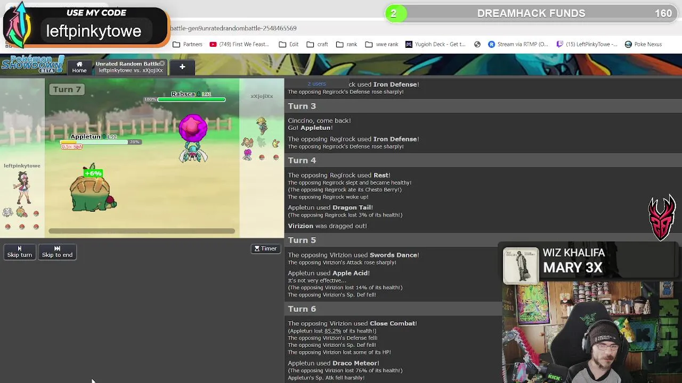Open the Partners bookmark folder
This screenshot has height=383, width=682.
click(x=188, y=44)
